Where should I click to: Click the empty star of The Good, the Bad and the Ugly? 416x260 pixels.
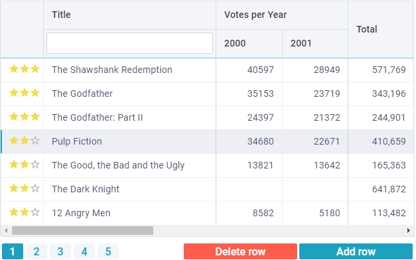click(x=35, y=164)
